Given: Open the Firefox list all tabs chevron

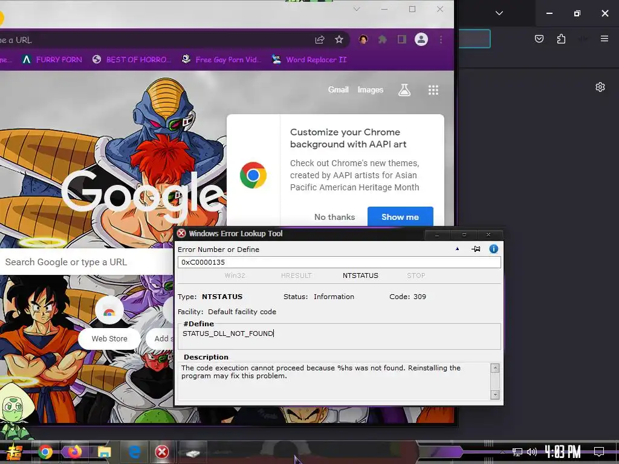Looking at the screenshot, I should [x=499, y=13].
